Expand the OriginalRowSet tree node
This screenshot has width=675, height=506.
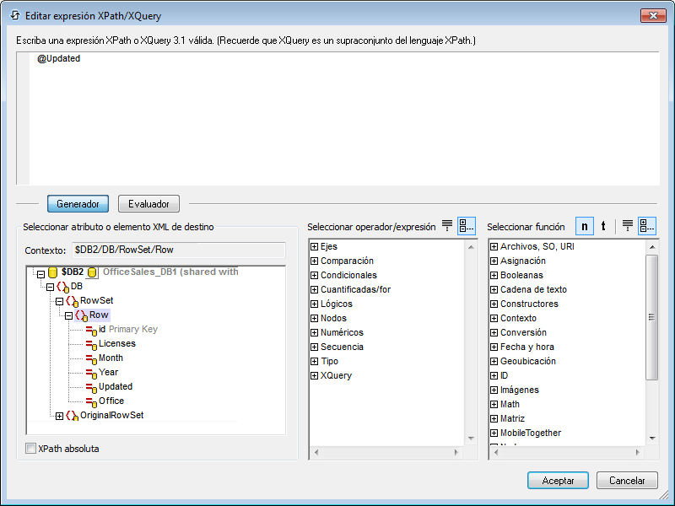(x=59, y=416)
